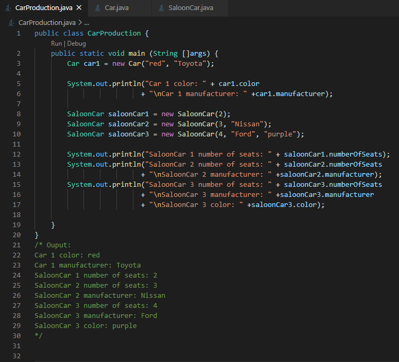
Task: Click comment "SaloonCar 3 color: purple"
Action: pos(86,326)
